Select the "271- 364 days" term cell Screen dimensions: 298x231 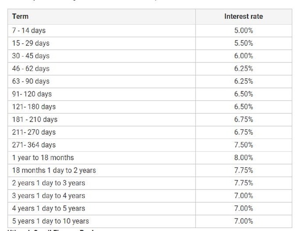(x=34, y=145)
